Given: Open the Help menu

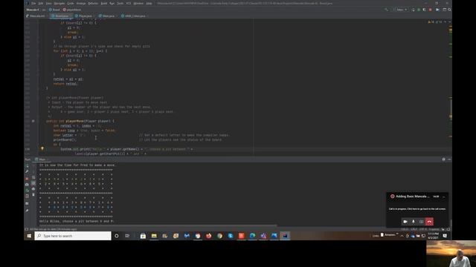Looking at the screenshot, I should tap(149, 3).
